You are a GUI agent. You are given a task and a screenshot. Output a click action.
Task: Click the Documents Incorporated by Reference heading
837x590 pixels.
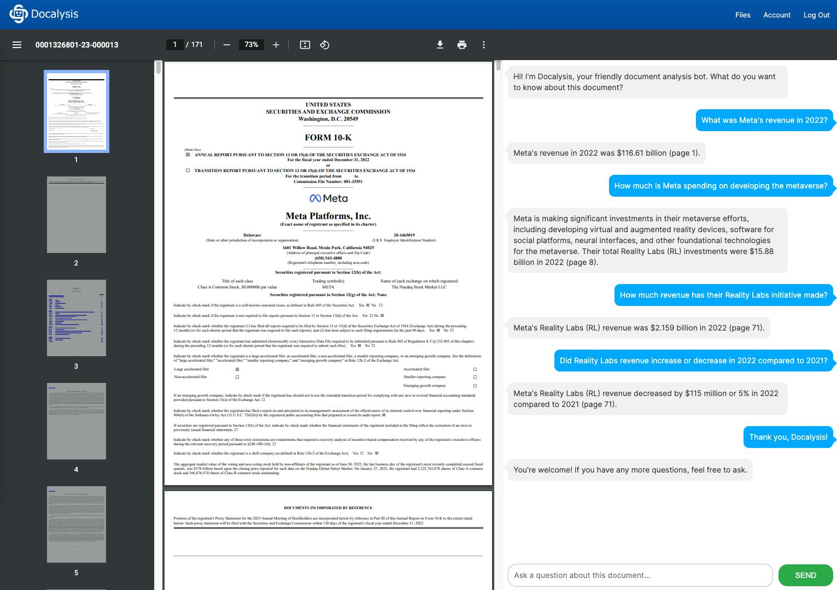click(328, 508)
